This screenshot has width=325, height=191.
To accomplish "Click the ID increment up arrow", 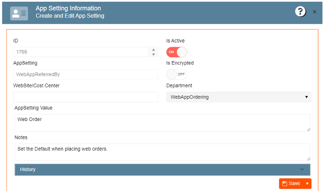I will click(153, 50).
